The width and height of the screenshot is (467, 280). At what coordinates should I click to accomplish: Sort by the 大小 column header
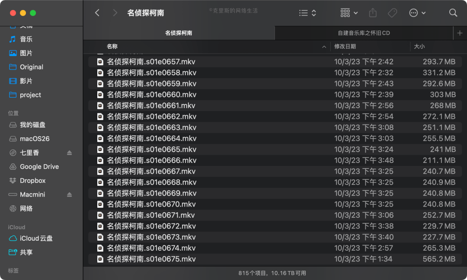coord(419,46)
